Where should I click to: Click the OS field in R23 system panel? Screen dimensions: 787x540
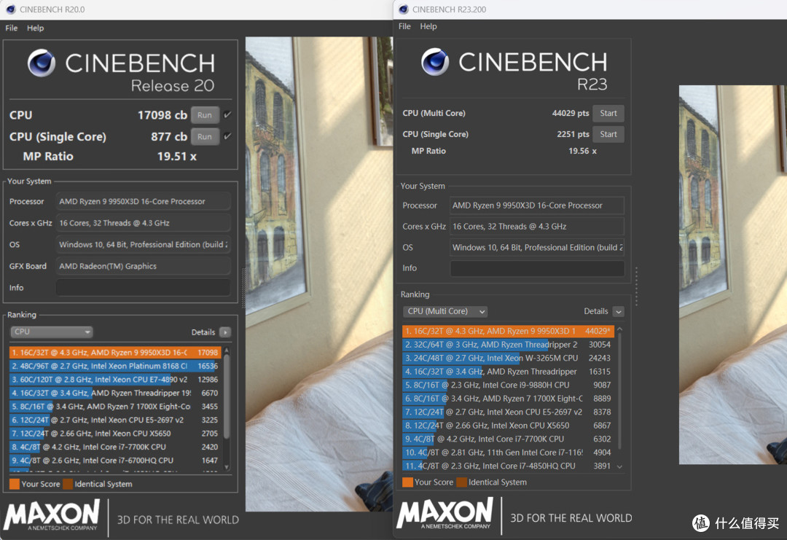click(537, 248)
